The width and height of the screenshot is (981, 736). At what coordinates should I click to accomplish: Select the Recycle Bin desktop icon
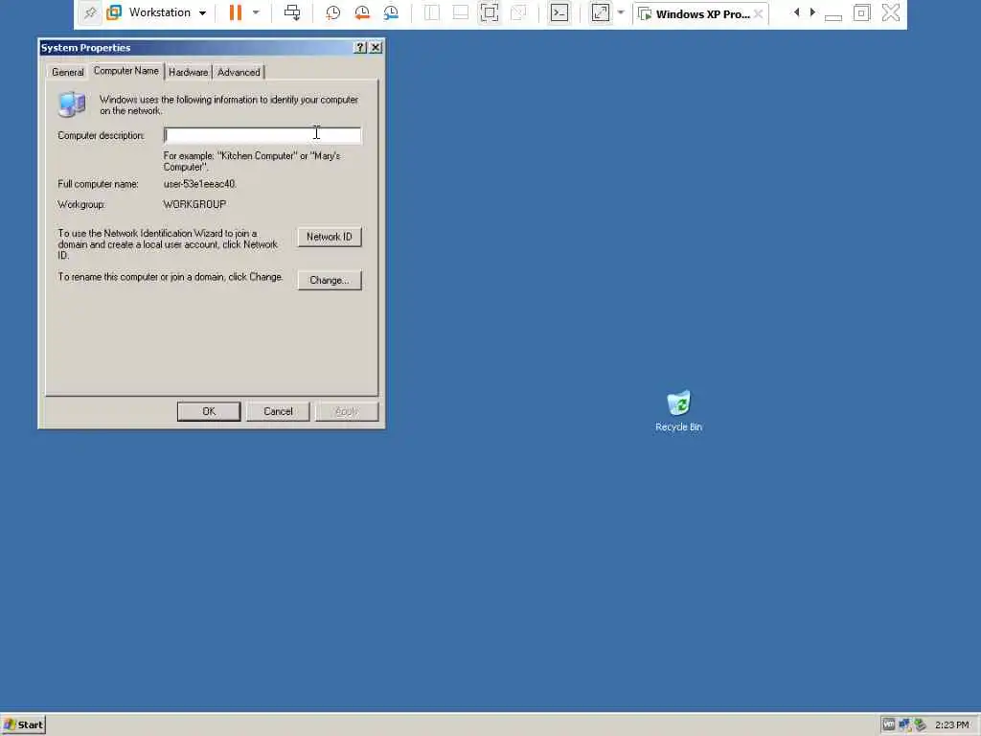[x=678, y=411]
